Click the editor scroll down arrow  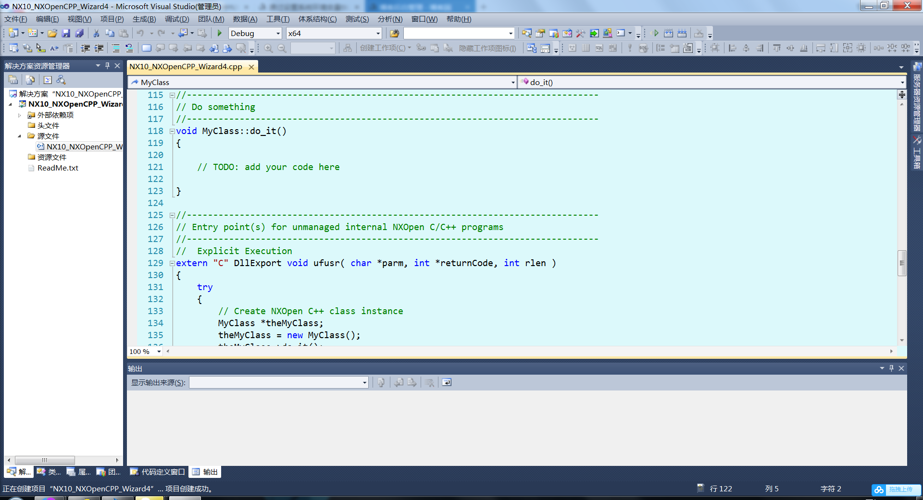[x=902, y=340]
